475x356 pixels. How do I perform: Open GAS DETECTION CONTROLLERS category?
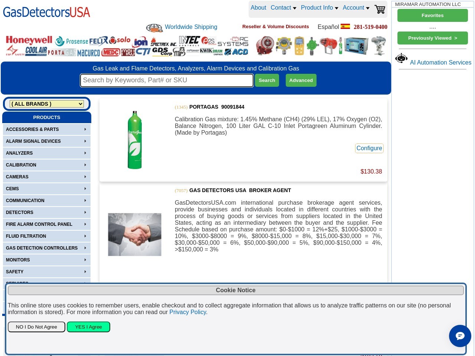[x=47, y=248]
